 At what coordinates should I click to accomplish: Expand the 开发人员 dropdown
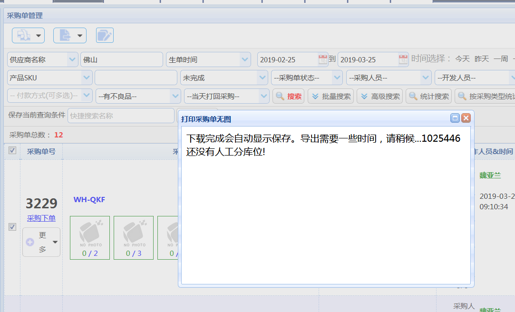tap(512, 78)
